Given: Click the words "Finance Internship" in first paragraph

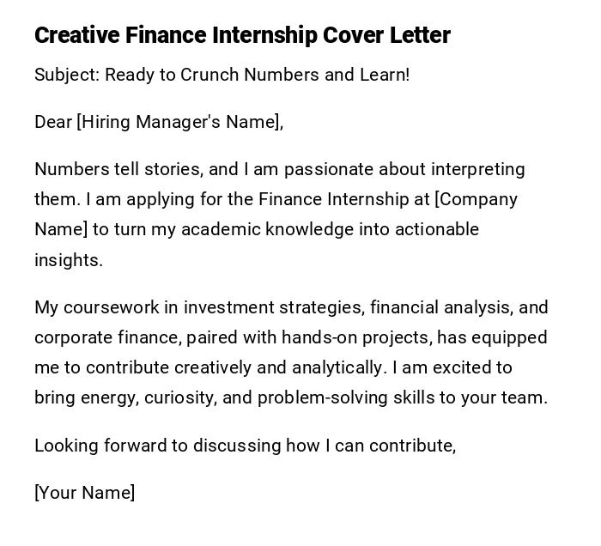Looking at the screenshot, I should [x=331, y=199].
